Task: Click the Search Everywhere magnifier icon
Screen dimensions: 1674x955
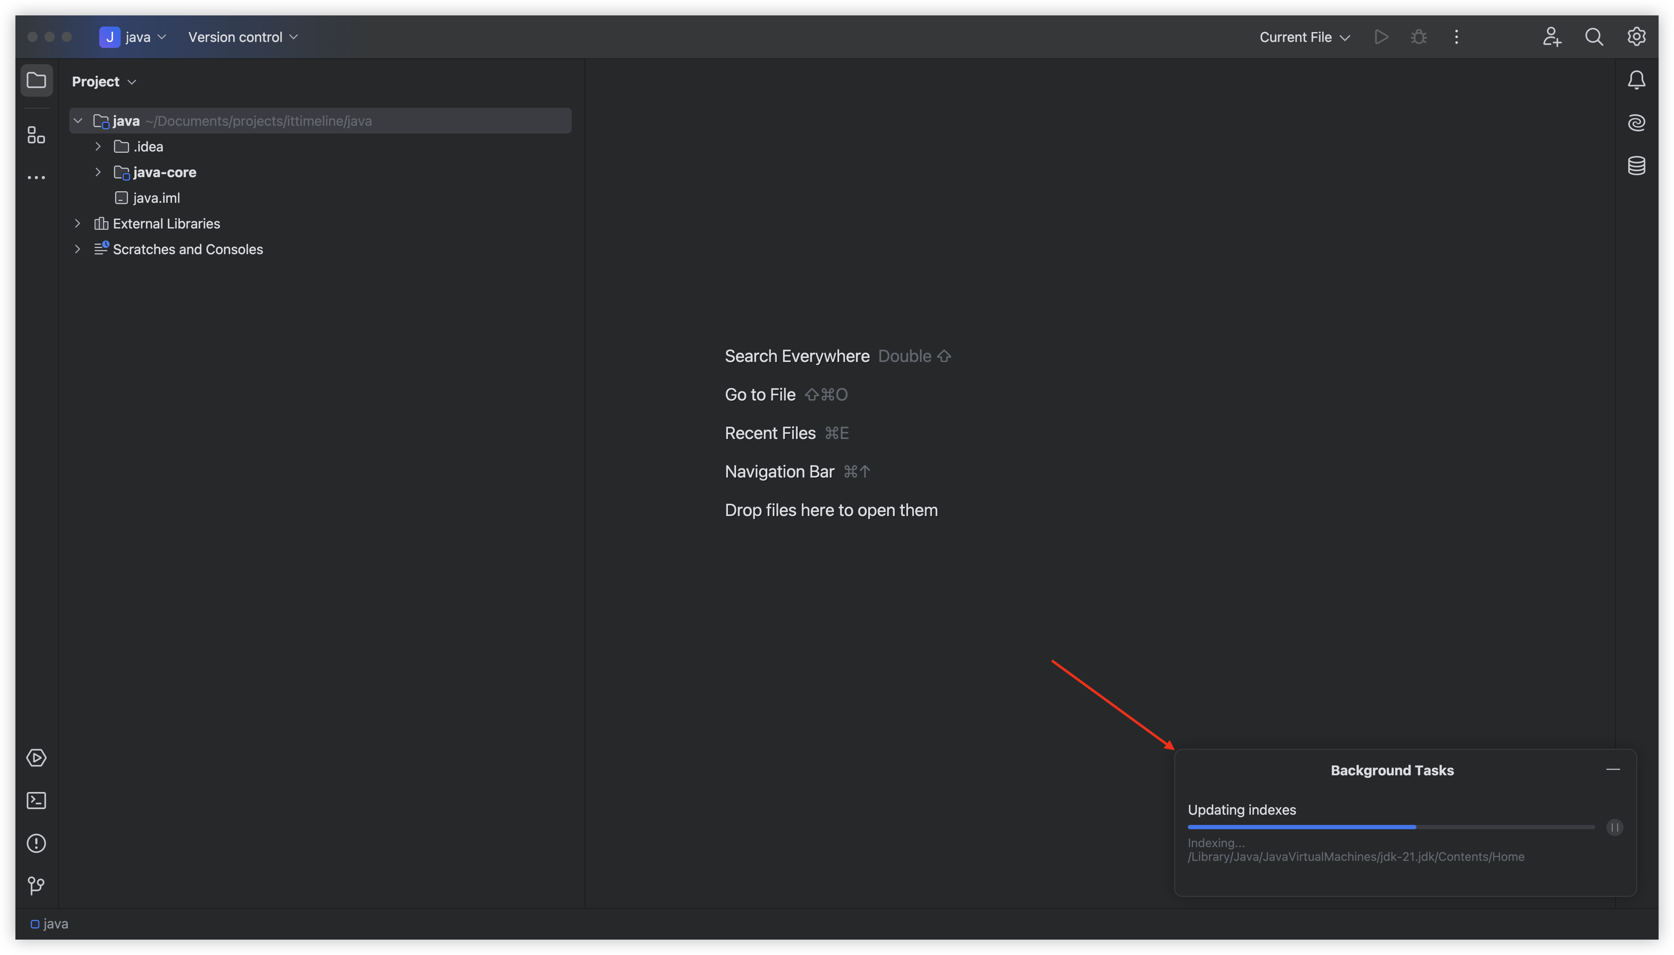Action: (x=1594, y=37)
